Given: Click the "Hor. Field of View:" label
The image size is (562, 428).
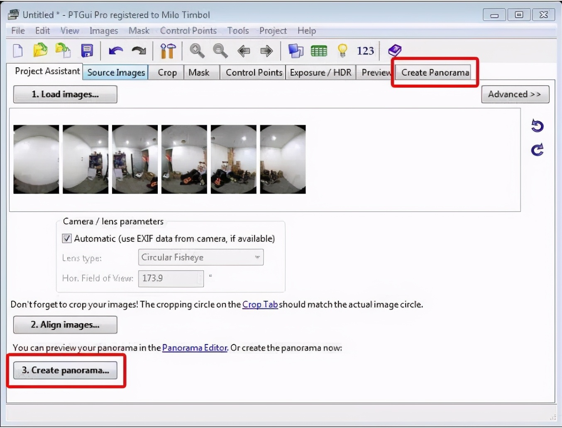Looking at the screenshot, I should (x=98, y=278).
